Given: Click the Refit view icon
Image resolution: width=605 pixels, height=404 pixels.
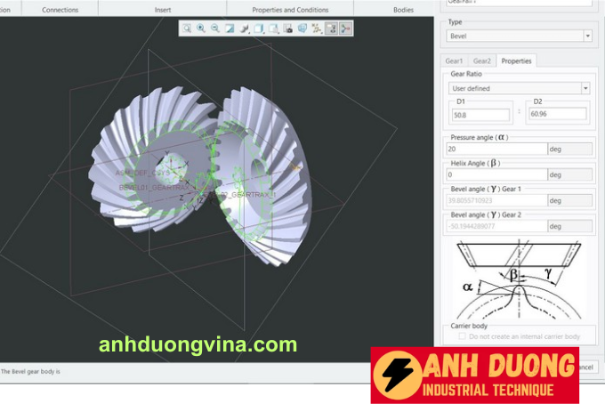Looking at the screenshot, I should (x=187, y=28).
